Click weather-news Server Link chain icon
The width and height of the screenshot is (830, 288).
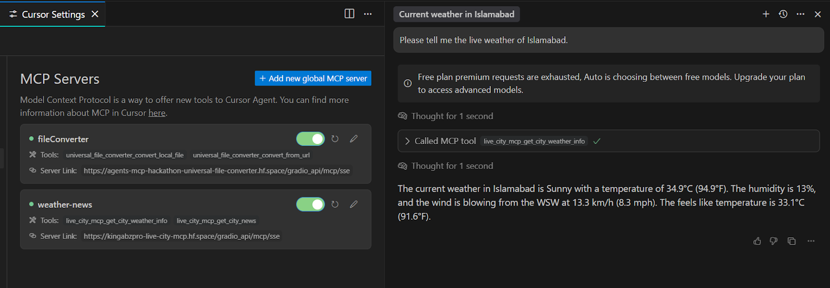coord(33,236)
